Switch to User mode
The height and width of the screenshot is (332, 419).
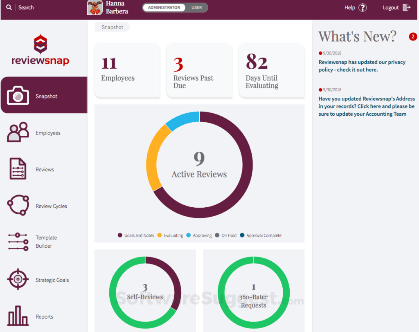coord(196,7)
